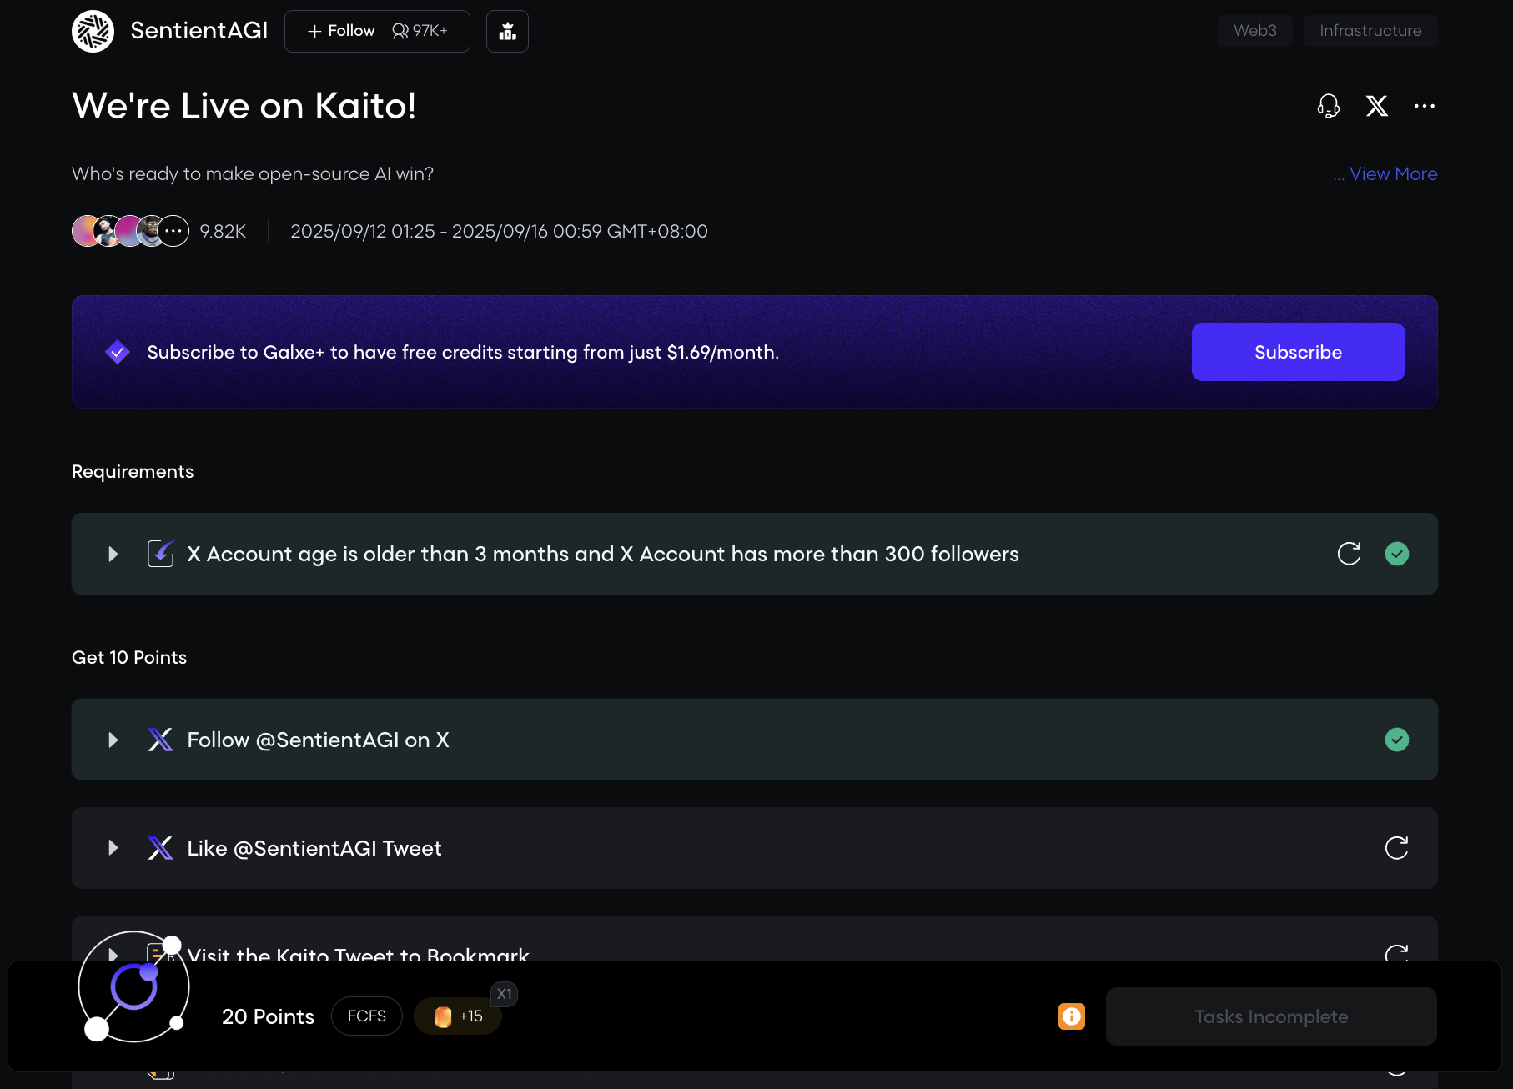Open the three-dot more options menu

click(x=1425, y=106)
